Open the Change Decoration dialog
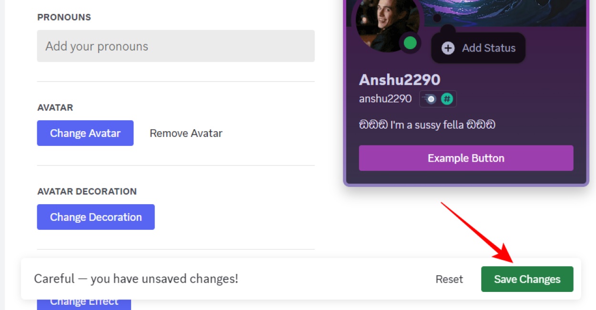This screenshot has height=310, width=596. [x=95, y=217]
